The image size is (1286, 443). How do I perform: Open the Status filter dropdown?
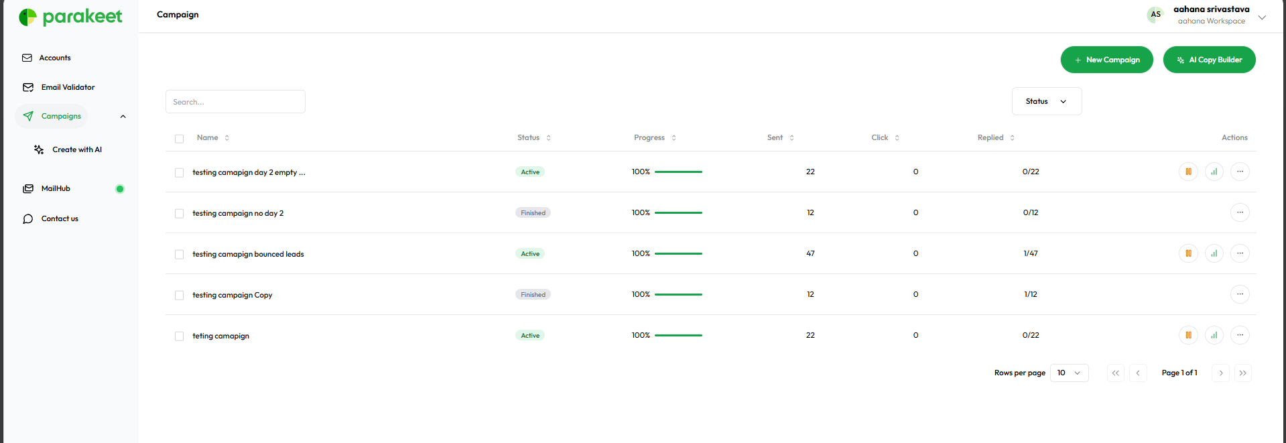pyautogui.click(x=1046, y=101)
